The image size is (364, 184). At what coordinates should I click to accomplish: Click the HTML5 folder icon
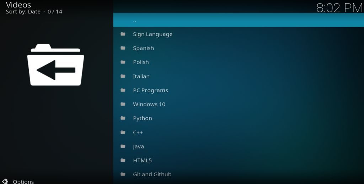tap(123, 160)
